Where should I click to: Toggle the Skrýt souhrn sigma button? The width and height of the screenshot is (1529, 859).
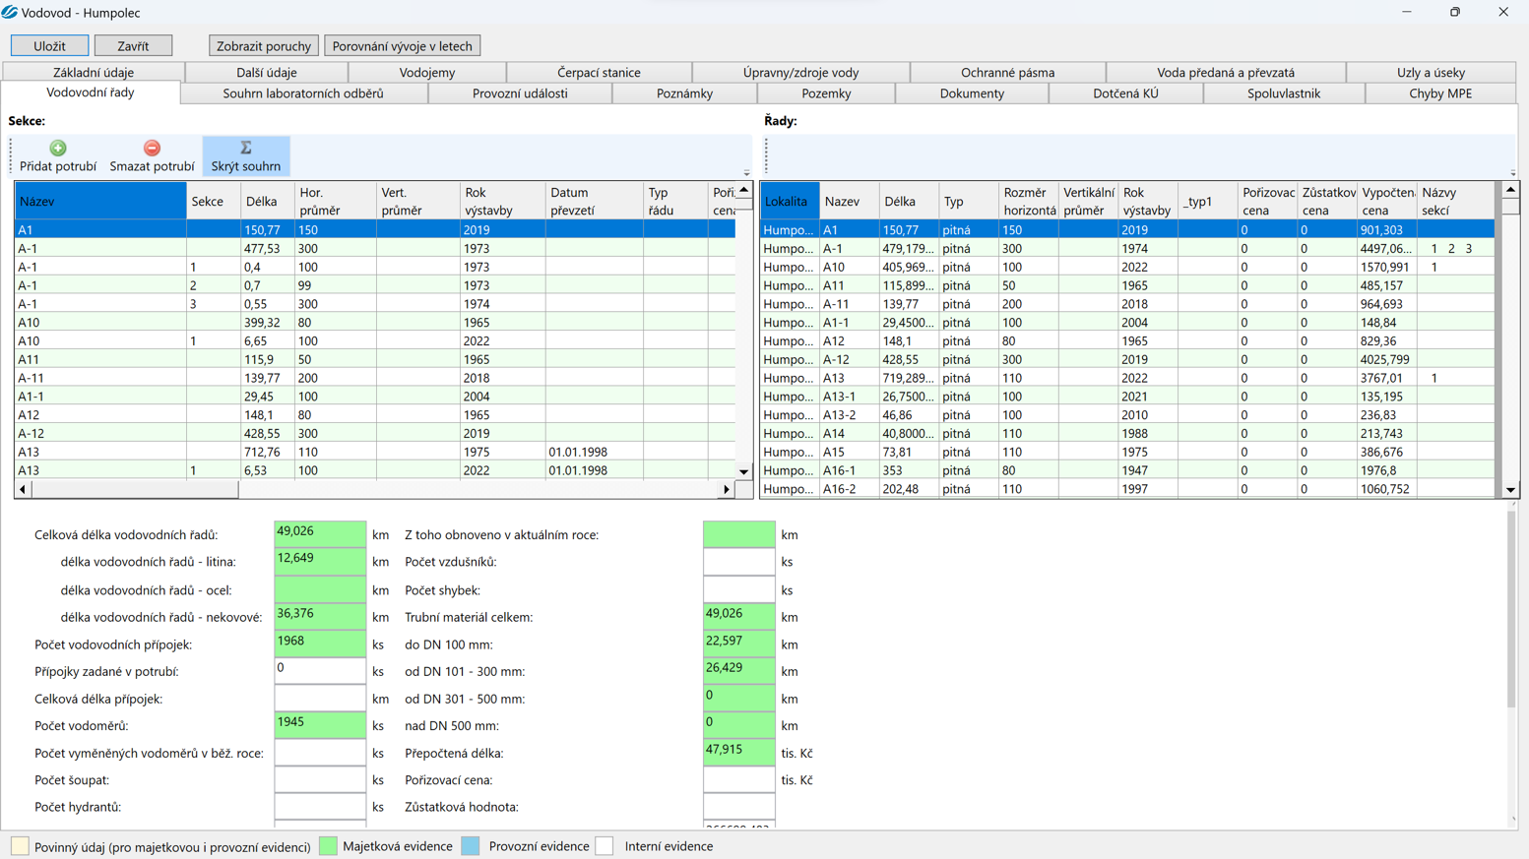[246, 155]
